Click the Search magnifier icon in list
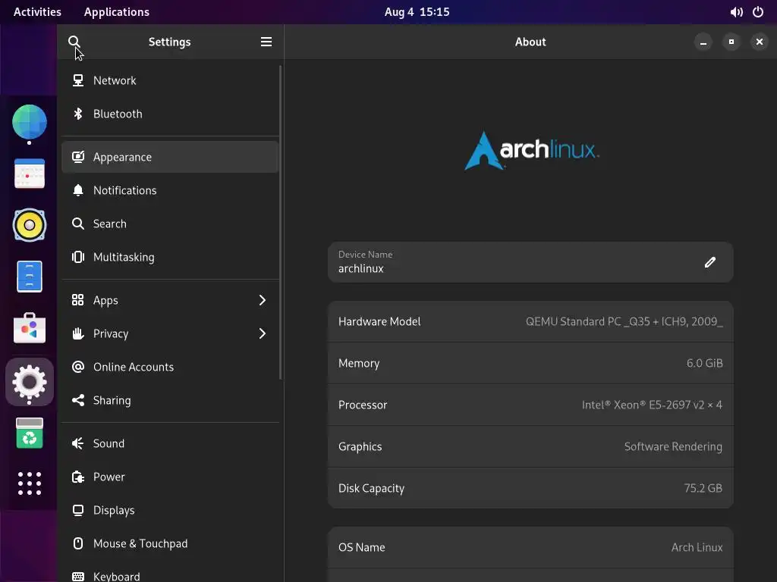This screenshot has height=582, width=777. pos(78,224)
